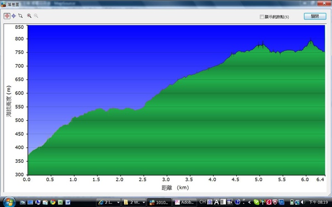This screenshot has width=332, height=207.
Task: Click the red tray icon
Action: [x=269, y=202]
